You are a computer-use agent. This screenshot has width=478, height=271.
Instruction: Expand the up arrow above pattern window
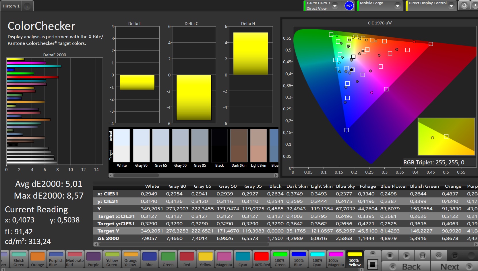372,253
